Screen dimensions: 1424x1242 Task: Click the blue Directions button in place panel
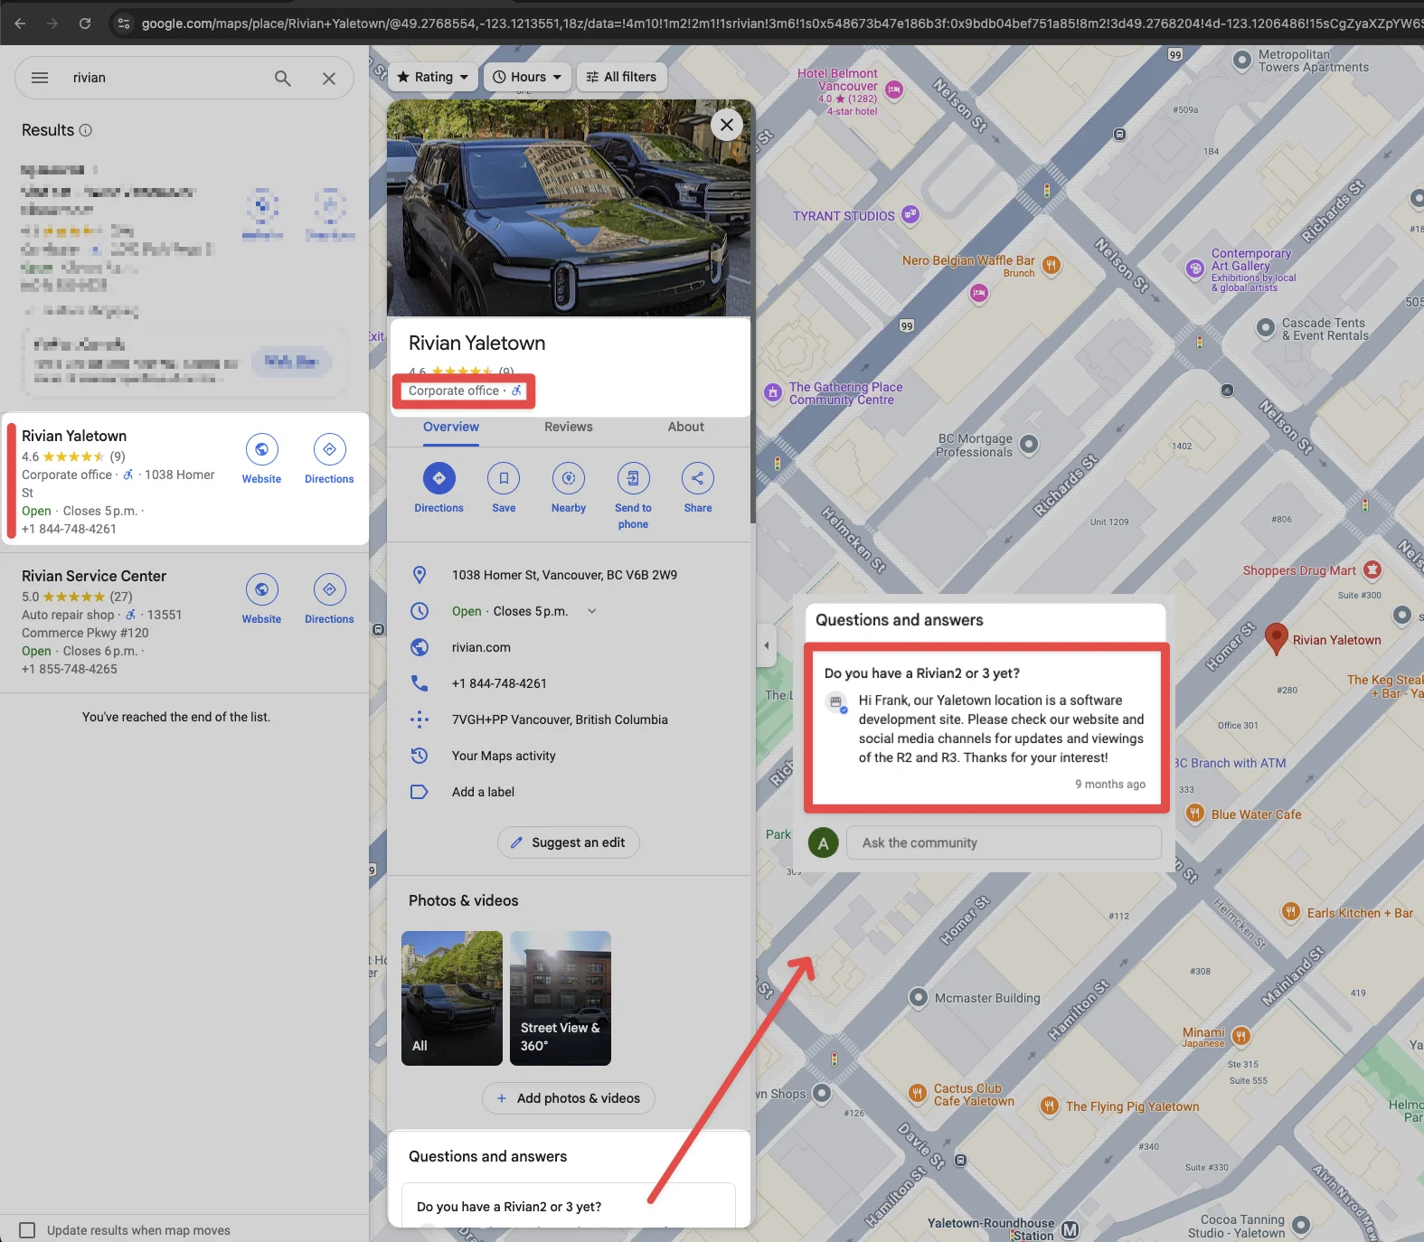(x=439, y=478)
